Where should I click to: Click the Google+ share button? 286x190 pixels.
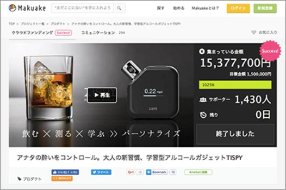pos(131,172)
